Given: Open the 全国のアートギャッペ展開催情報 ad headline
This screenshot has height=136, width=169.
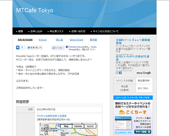Looking at the screenshot, I should (133, 41).
